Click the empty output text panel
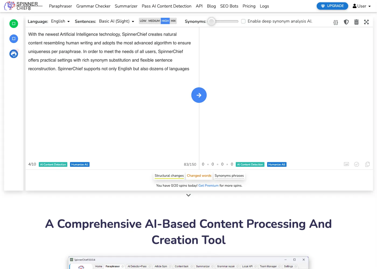The image size is (377, 269). (286, 94)
